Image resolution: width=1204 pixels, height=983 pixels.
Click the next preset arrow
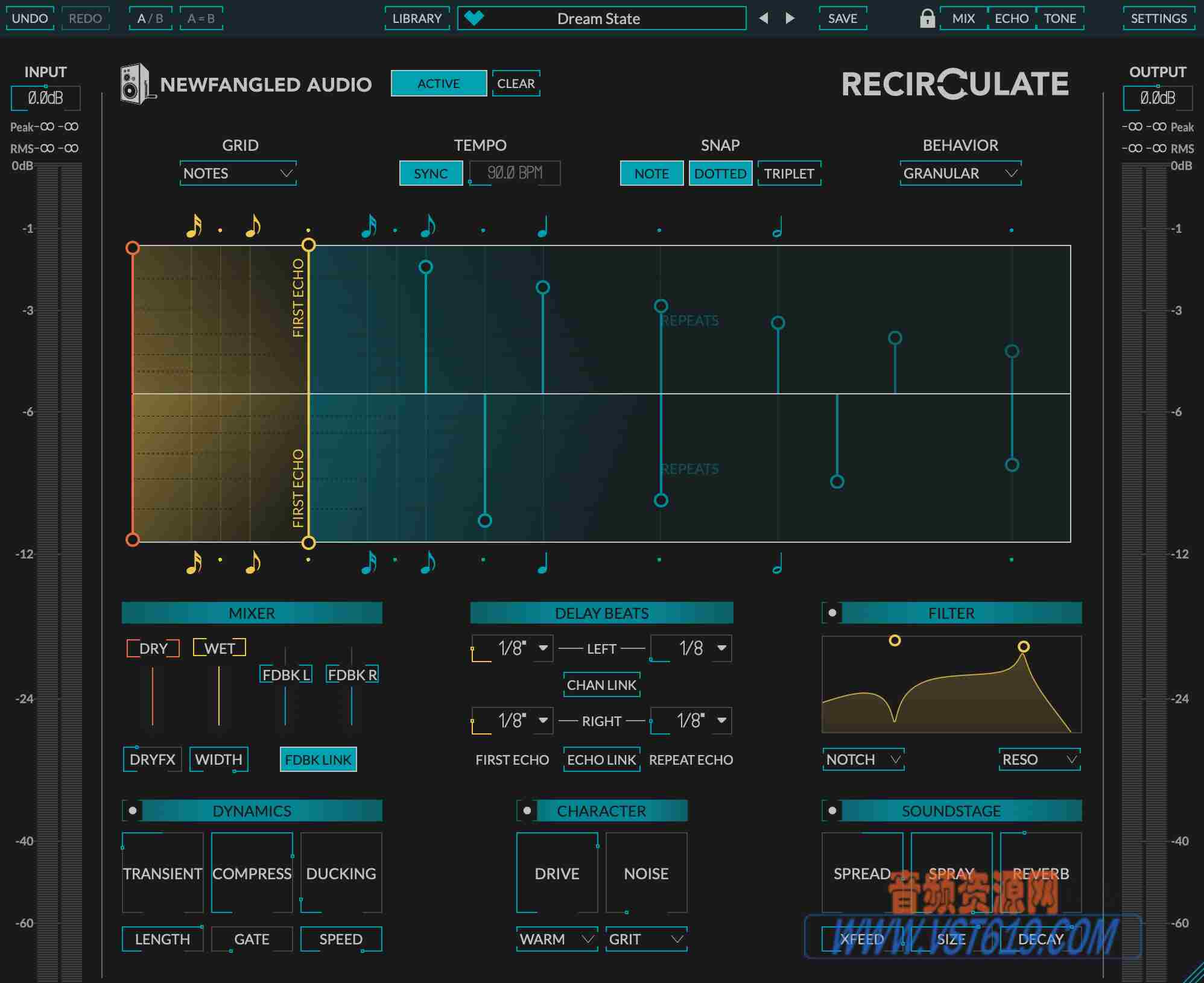[x=790, y=18]
